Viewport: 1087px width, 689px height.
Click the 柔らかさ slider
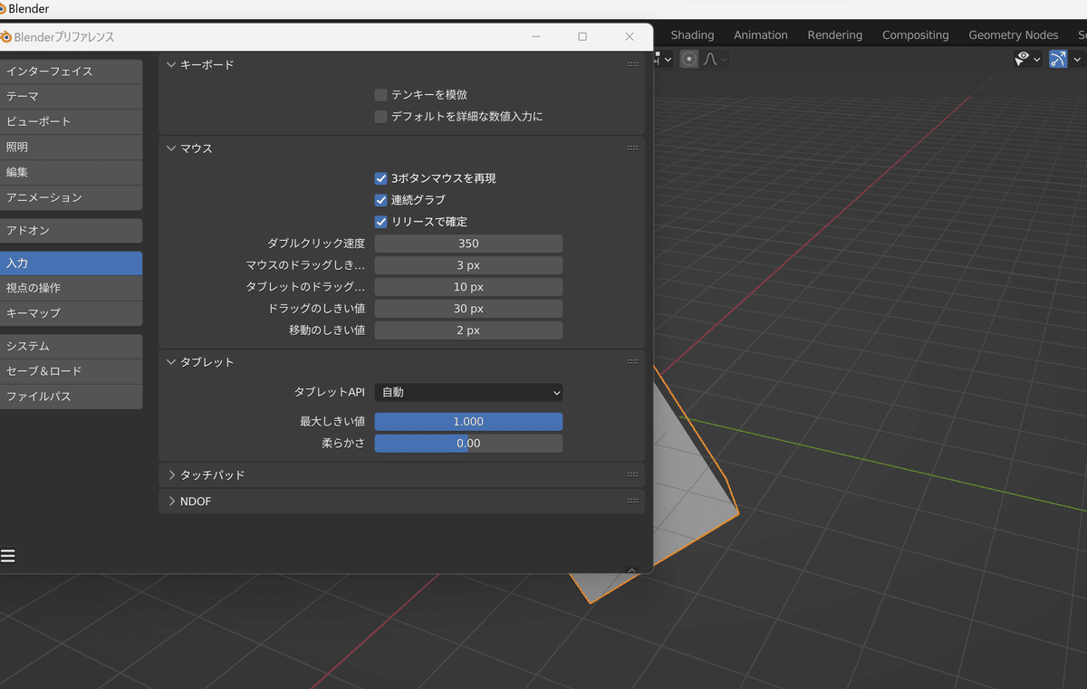point(468,444)
